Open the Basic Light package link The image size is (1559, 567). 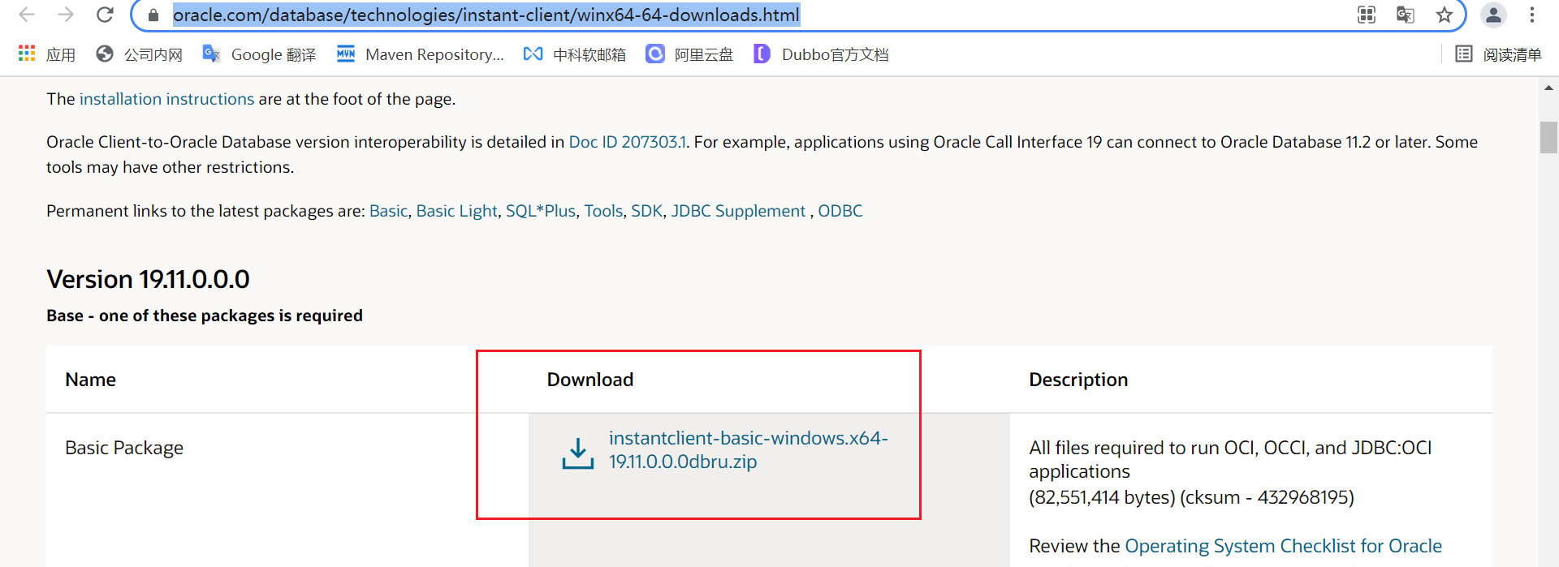pyautogui.click(x=456, y=211)
